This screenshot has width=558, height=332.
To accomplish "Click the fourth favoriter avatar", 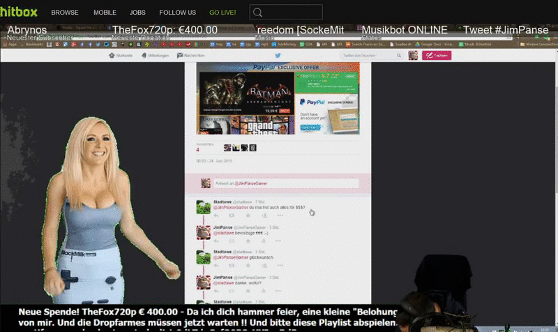I will coord(252,148).
